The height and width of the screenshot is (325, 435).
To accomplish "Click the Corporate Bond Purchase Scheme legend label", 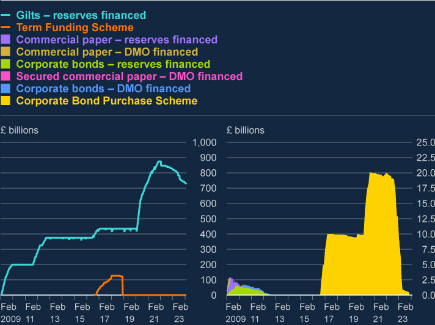I will [107, 101].
